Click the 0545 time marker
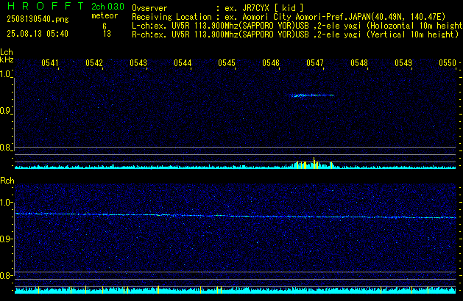Screen dimensions: 463x301 (227, 63)
